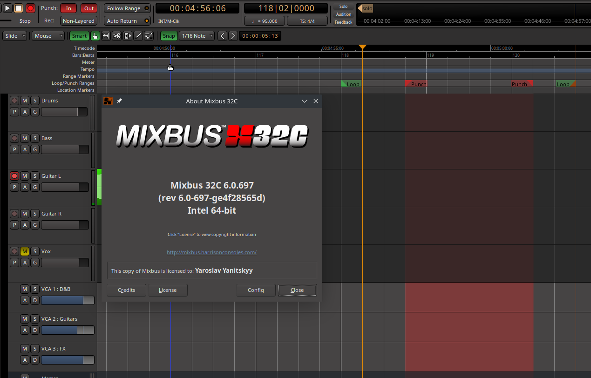Toggle Snap to grid off
Image resolution: width=591 pixels, height=378 pixels.
point(169,36)
